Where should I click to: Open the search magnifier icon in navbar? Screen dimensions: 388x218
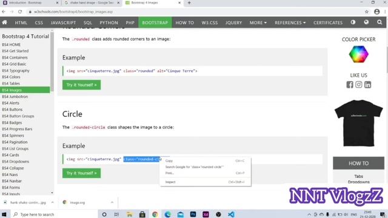click(x=380, y=22)
